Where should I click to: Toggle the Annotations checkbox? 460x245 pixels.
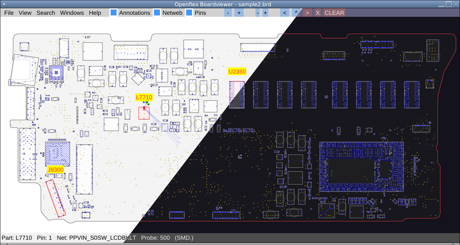[x=113, y=12]
